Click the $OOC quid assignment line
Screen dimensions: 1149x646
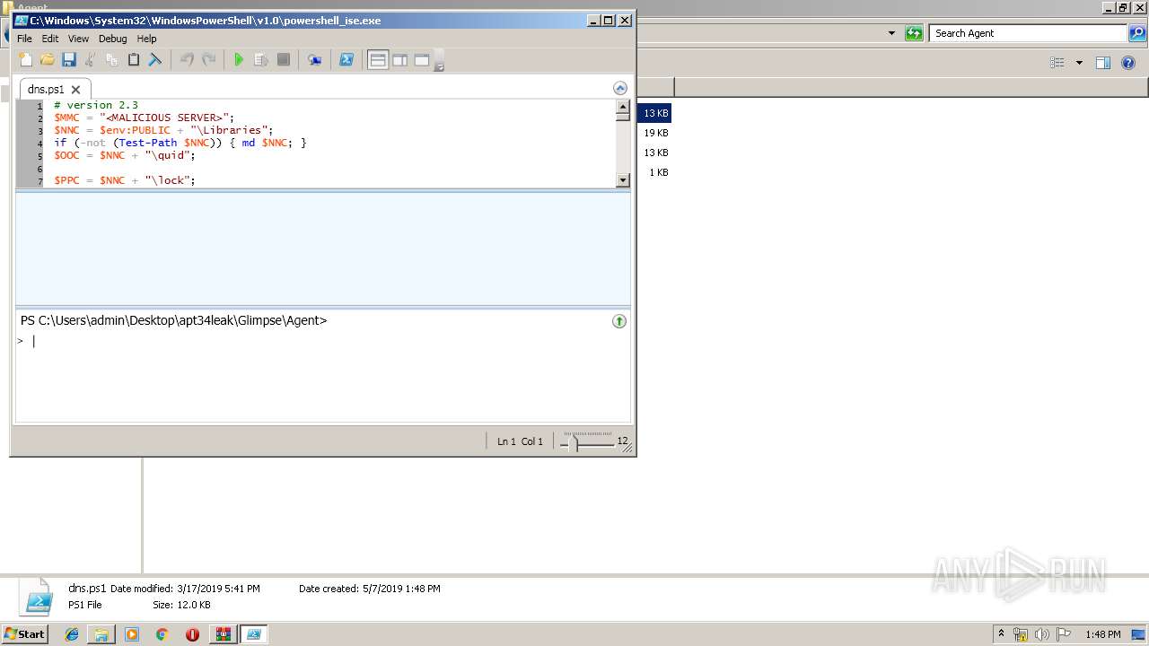(x=124, y=155)
